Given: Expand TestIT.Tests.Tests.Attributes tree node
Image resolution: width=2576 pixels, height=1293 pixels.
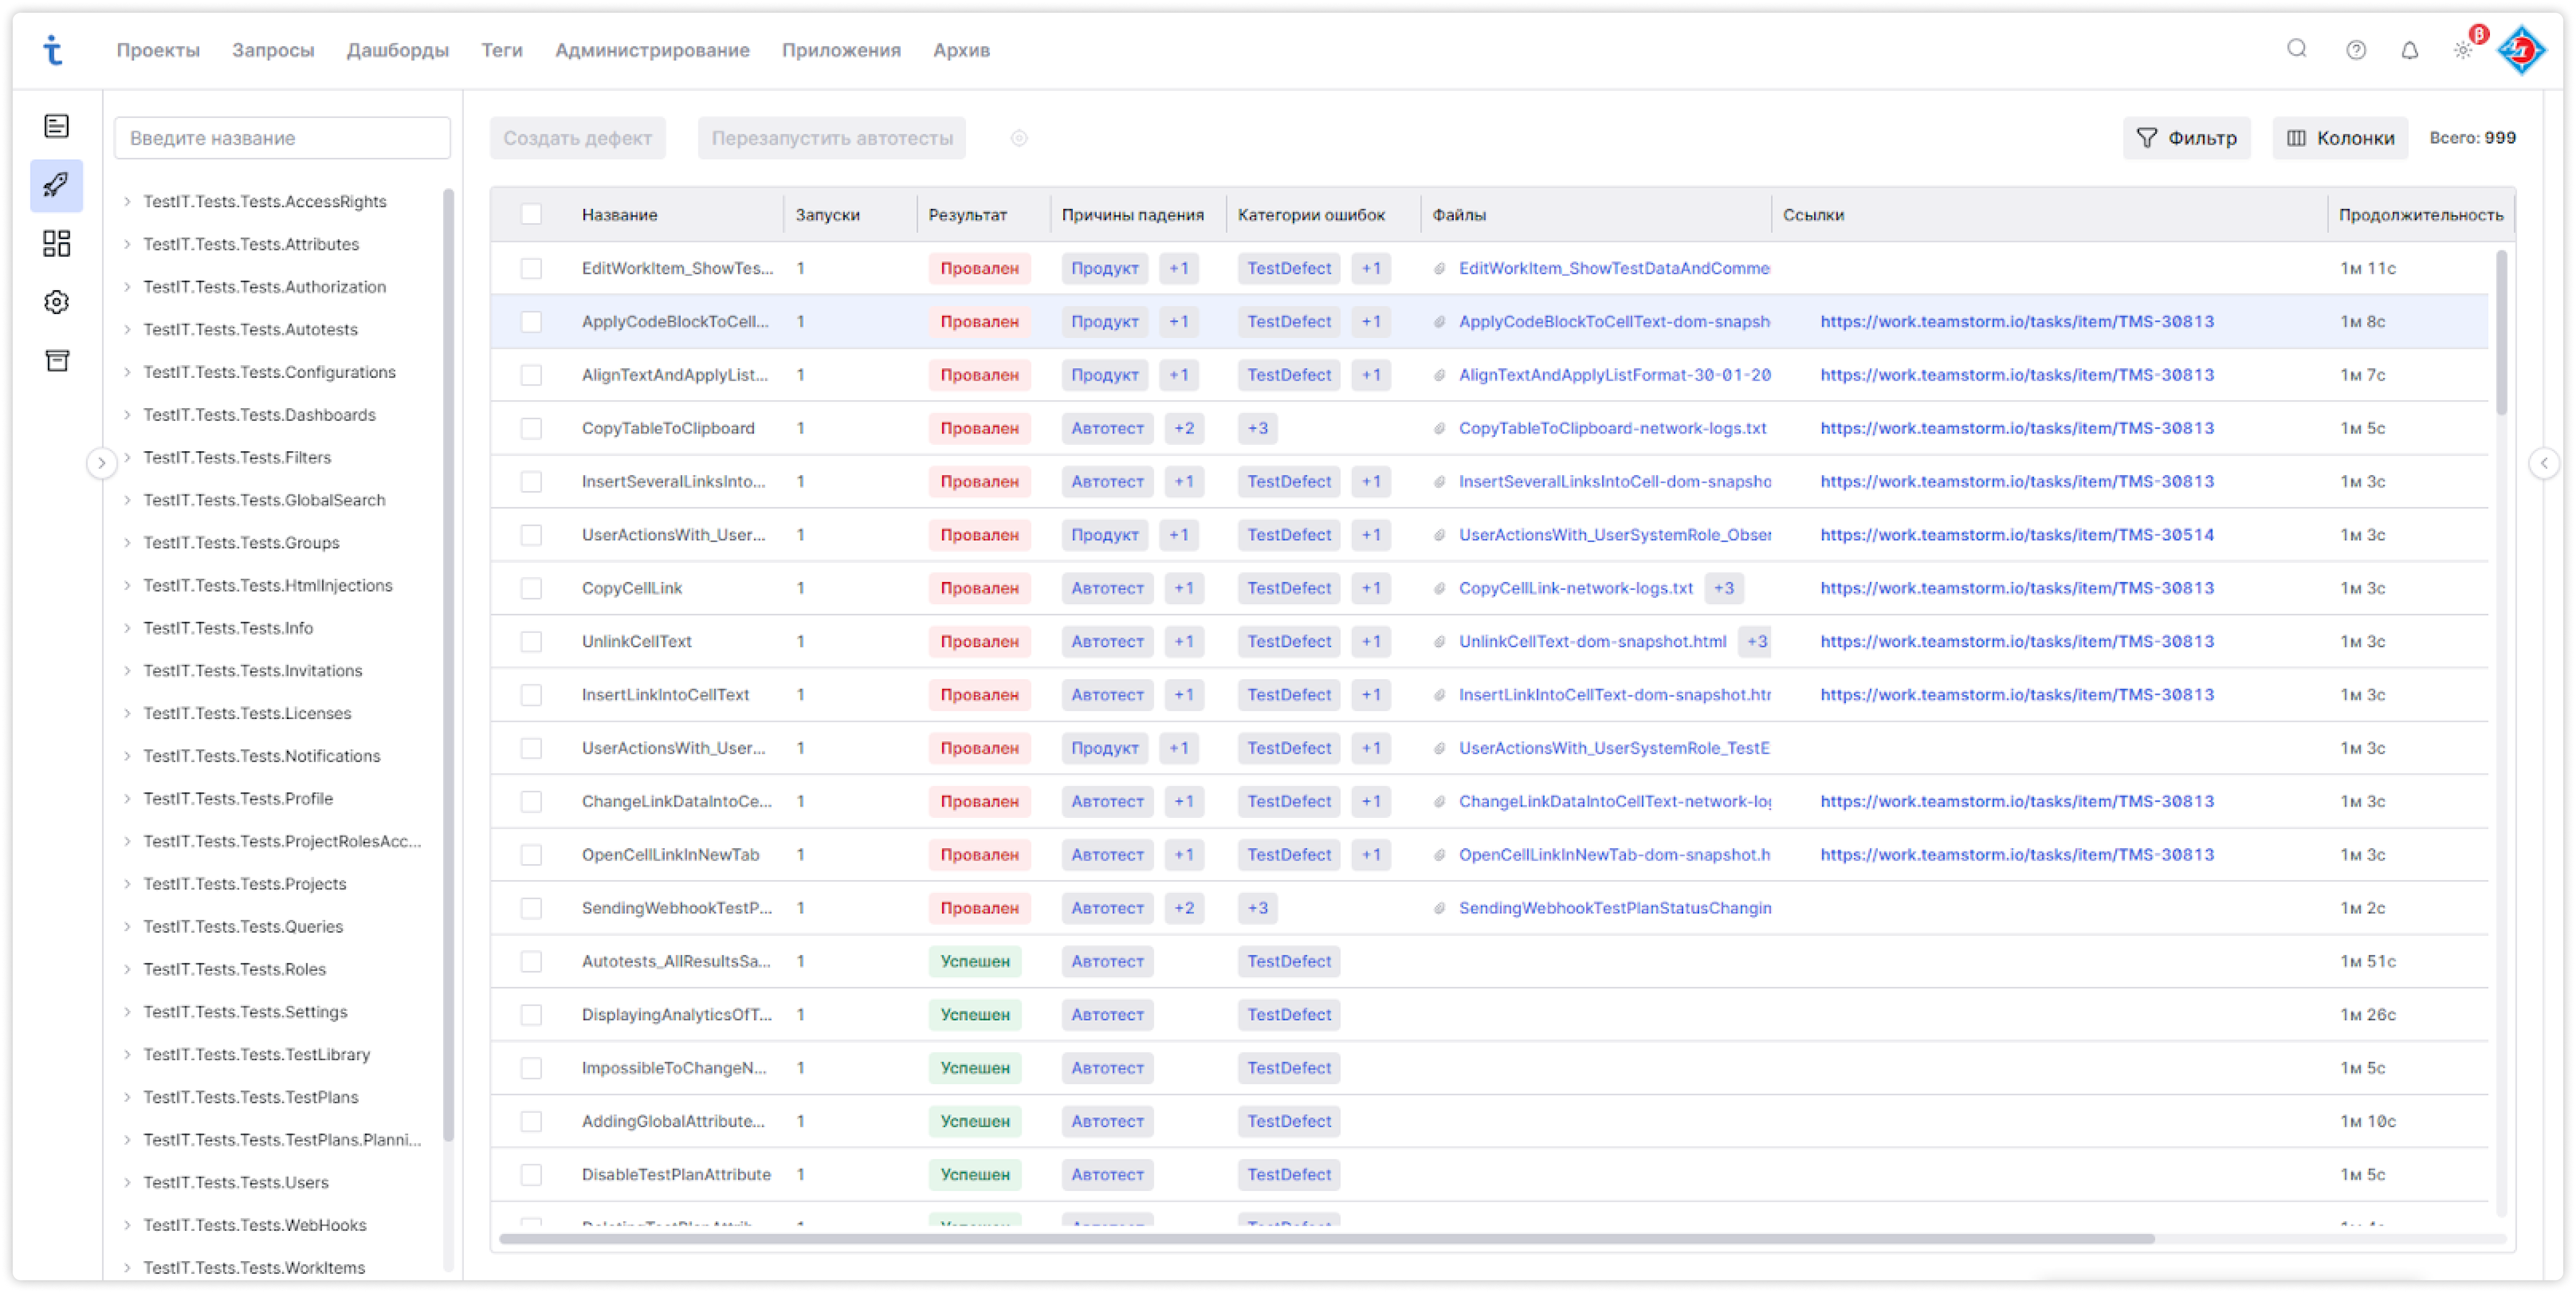Looking at the screenshot, I should (x=127, y=244).
